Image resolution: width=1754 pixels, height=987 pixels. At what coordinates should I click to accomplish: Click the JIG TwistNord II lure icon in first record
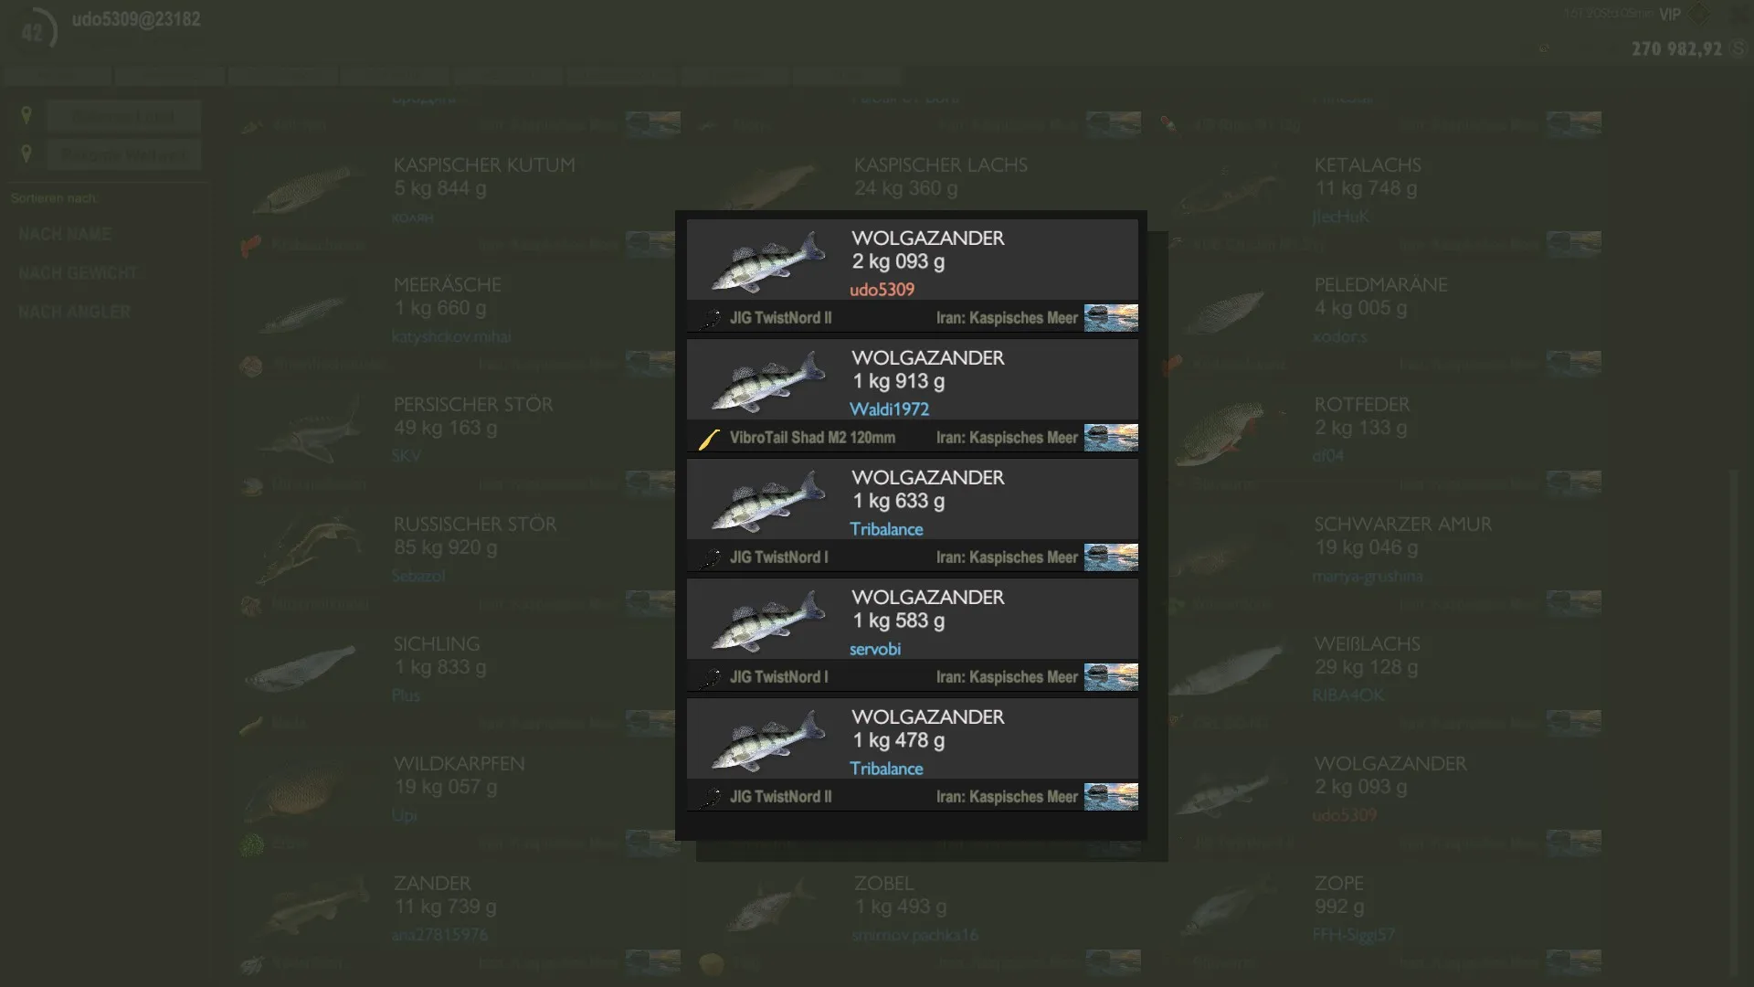click(710, 318)
